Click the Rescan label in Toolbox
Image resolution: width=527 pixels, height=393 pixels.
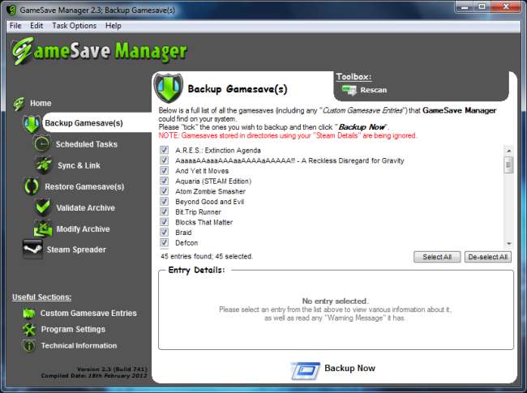[x=374, y=90]
